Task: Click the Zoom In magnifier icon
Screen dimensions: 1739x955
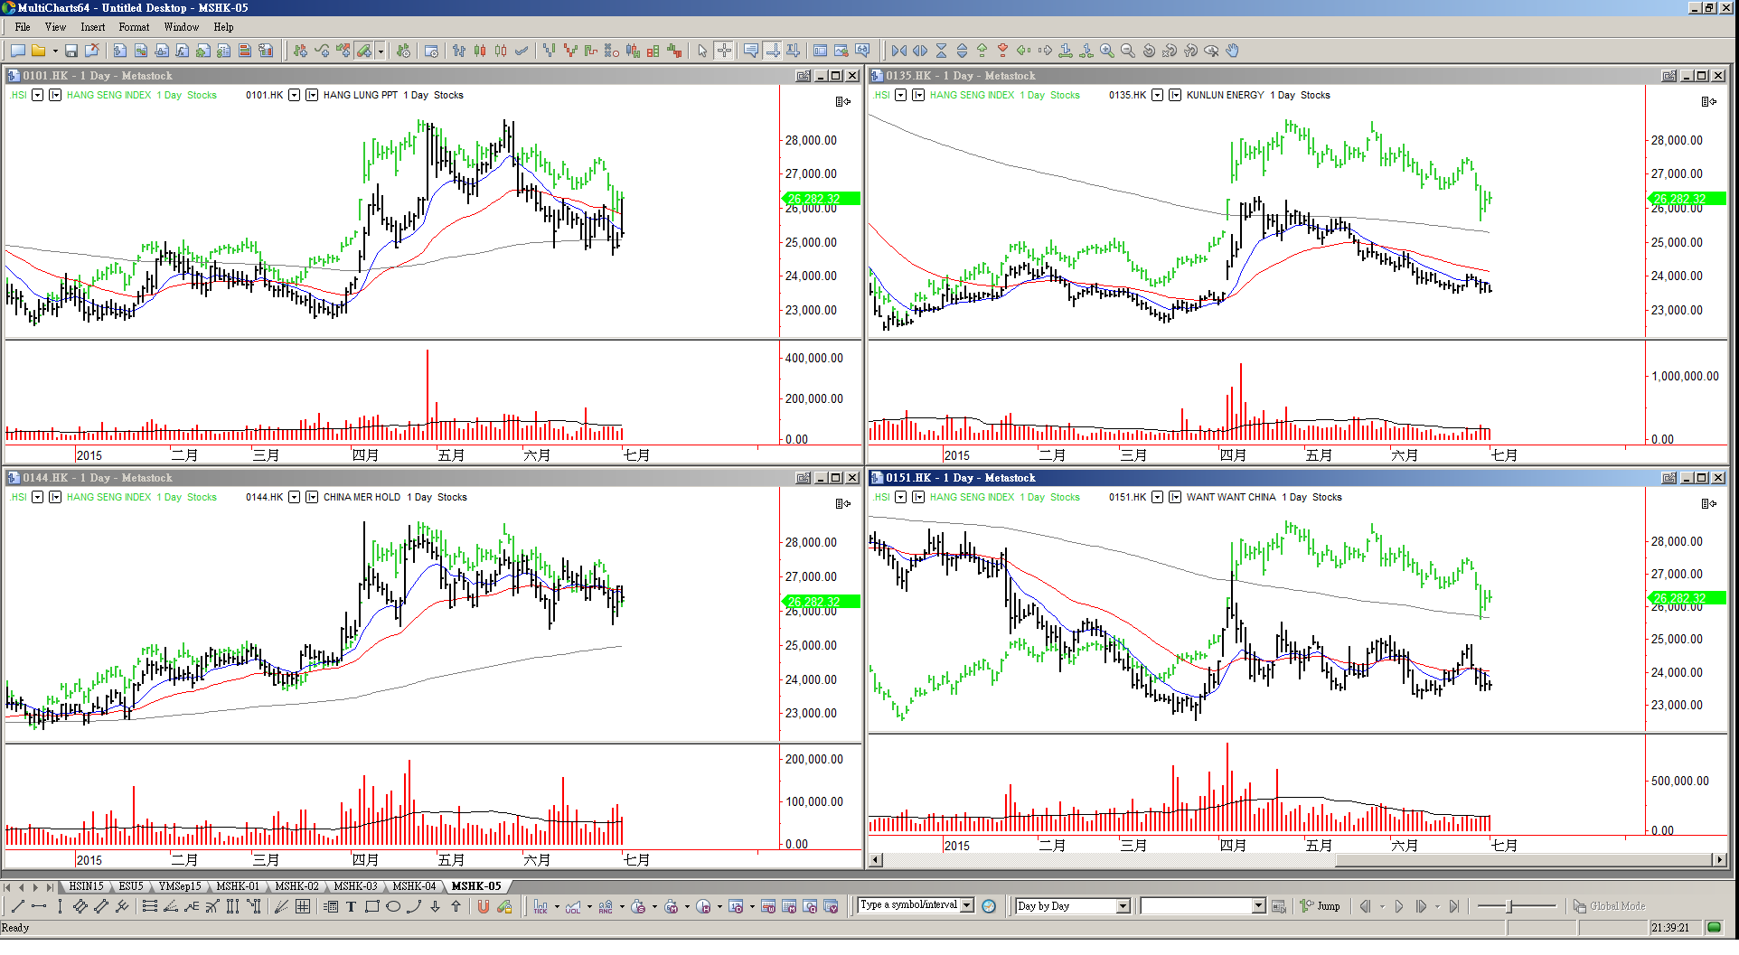Action: click(1107, 51)
